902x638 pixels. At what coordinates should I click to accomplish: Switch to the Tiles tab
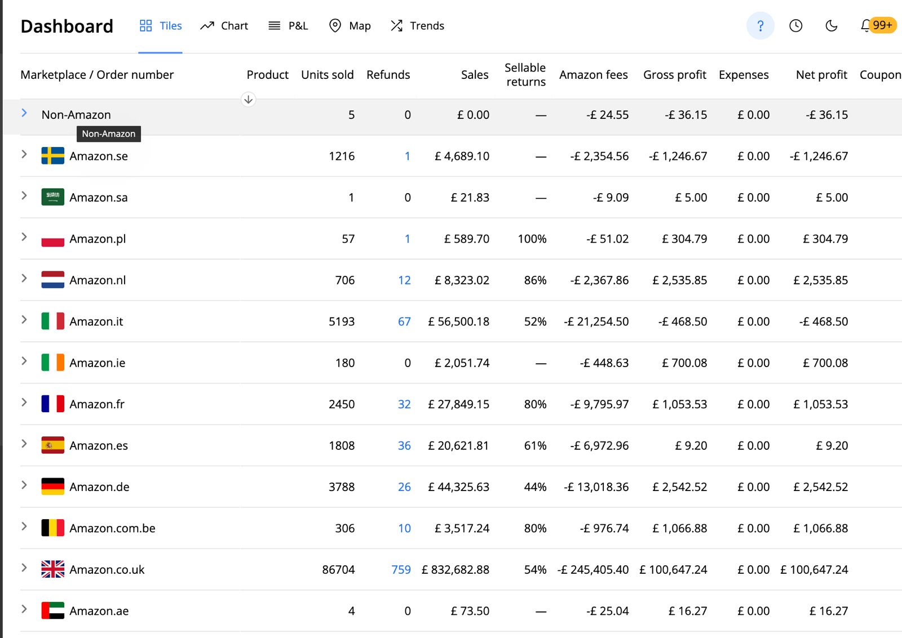pyautogui.click(x=161, y=26)
